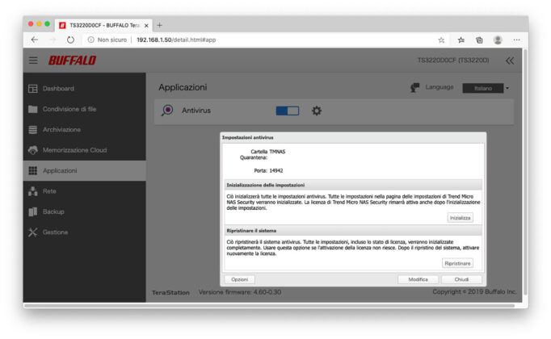
Task: Click the Rete network icon
Action: click(x=32, y=191)
